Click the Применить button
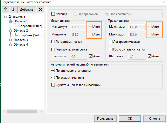167x123 pixels. click(105, 119)
